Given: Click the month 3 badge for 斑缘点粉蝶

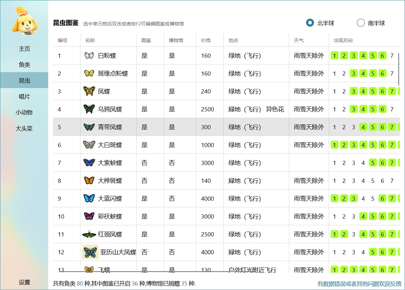Looking at the screenshot, I should [354, 73].
